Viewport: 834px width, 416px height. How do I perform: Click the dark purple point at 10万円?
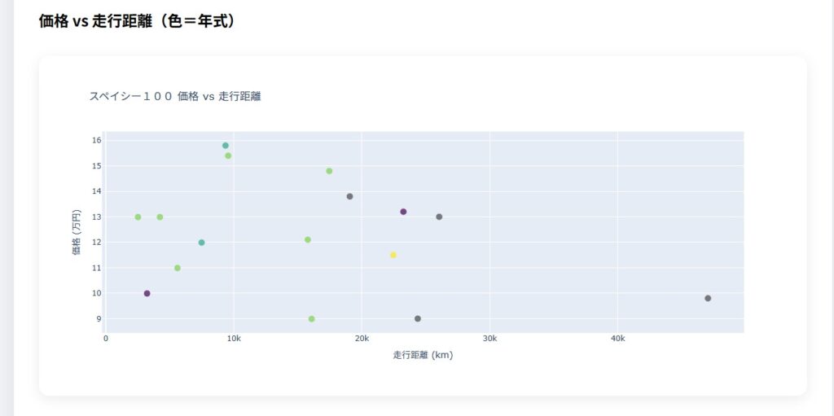pyautogui.click(x=147, y=293)
